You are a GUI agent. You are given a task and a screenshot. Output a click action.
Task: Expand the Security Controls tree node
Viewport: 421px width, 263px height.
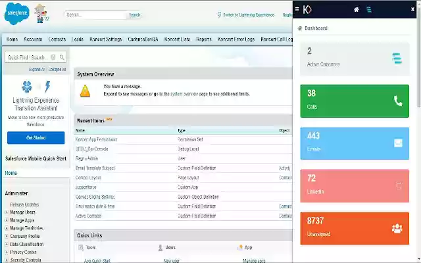coord(7,260)
